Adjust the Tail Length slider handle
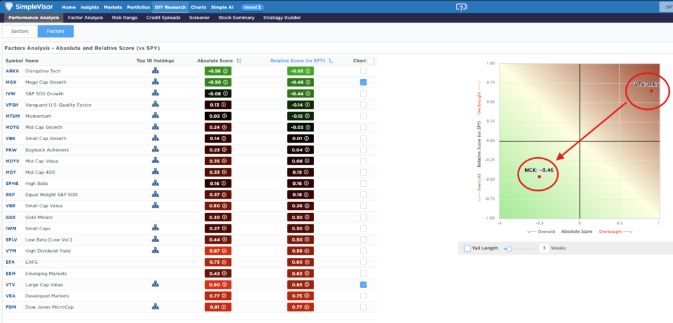673x323 pixels. tap(507, 248)
